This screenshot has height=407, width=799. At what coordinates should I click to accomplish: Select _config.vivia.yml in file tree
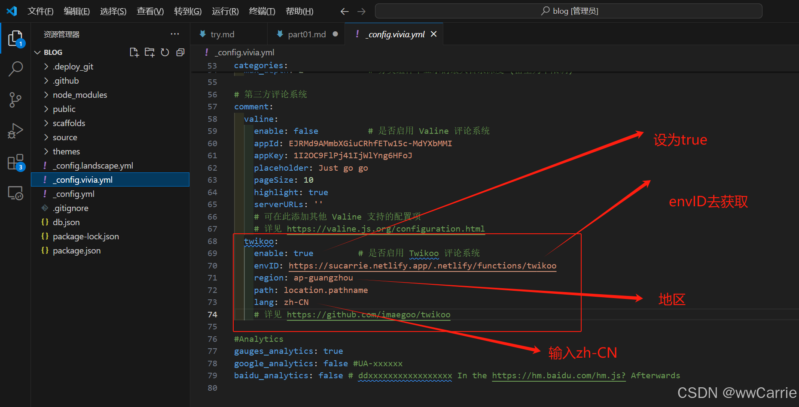110,180
